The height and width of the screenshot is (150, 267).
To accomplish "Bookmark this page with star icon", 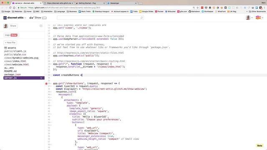I will click(x=197, y=7).
